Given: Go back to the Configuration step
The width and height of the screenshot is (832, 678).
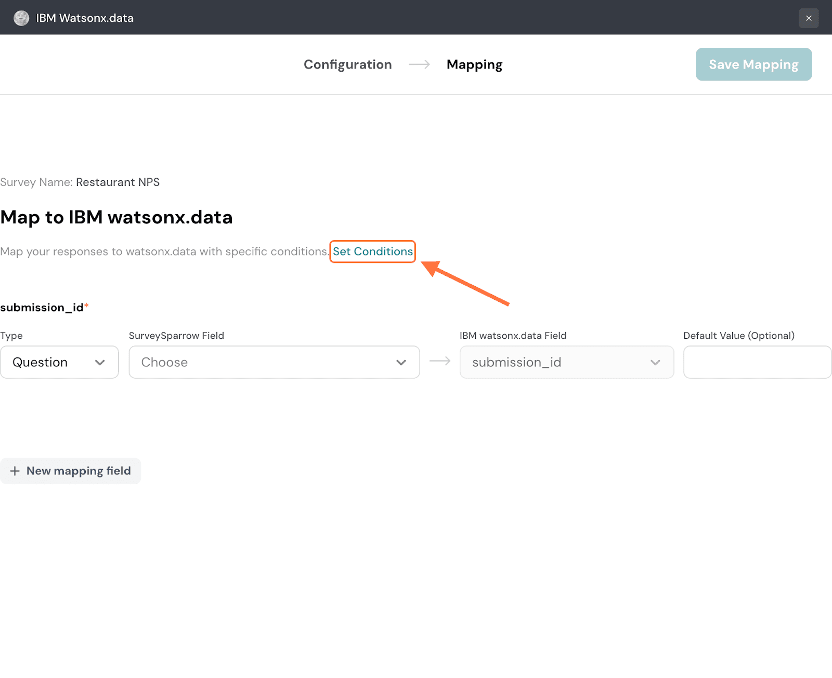Looking at the screenshot, I should (347, 64).
